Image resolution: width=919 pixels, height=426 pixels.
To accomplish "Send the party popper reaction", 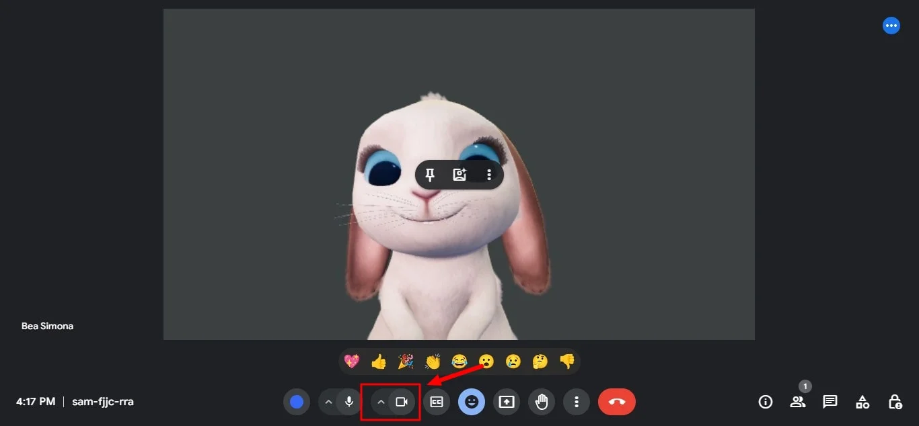I will (406, 361).
